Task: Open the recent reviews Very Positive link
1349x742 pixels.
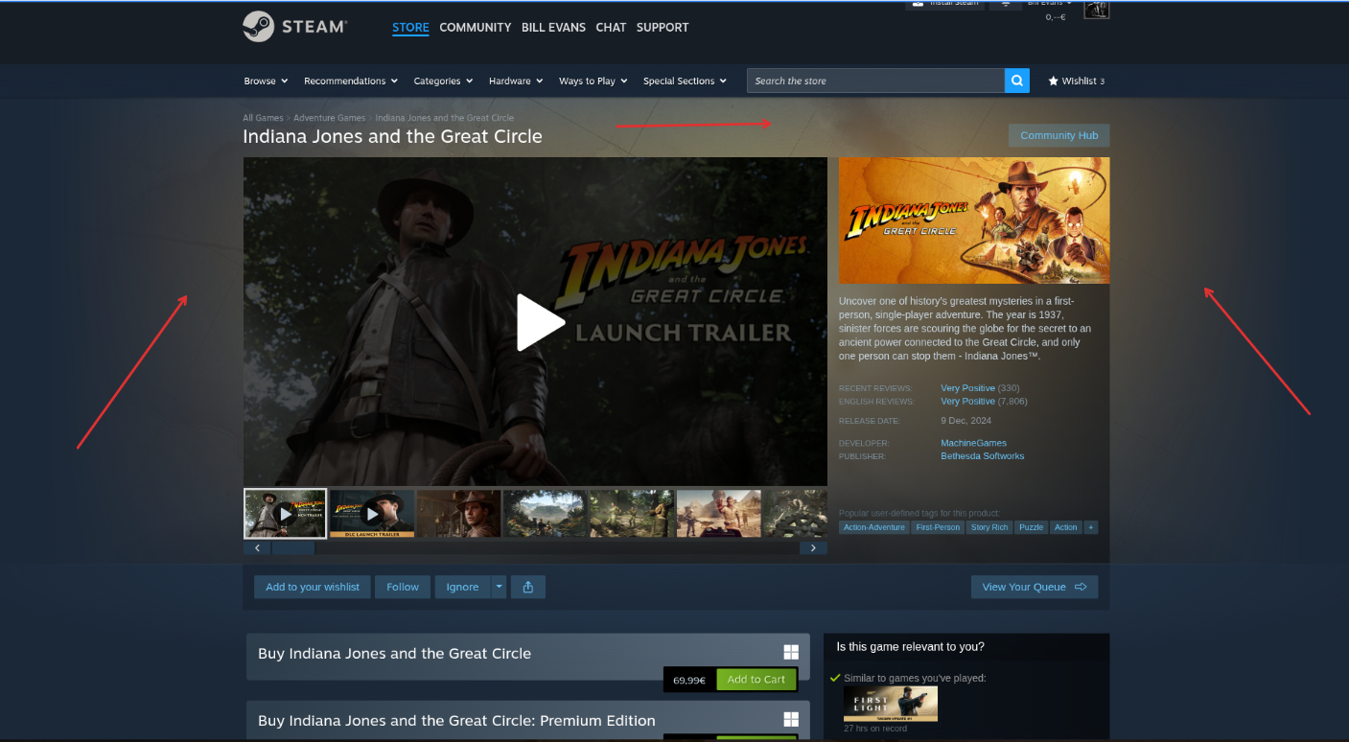Action: [967, 388]
